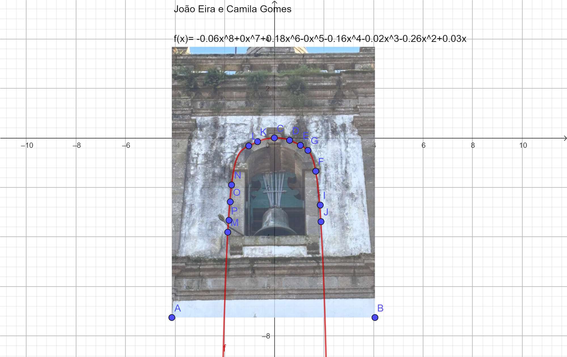Screen dimensions: 567x357
Task: Select the red curve label f
Action: 225,347
